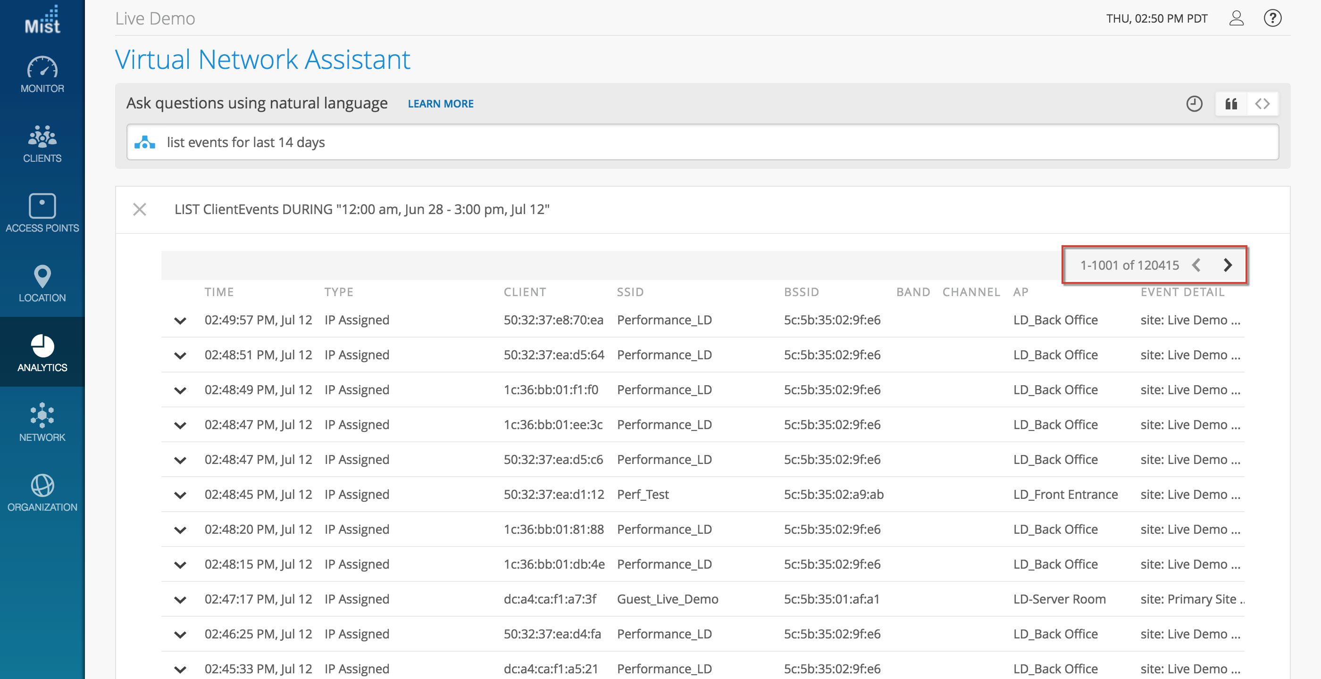Go to previous page of results
Viewport: 1321px width, 679px height.
tap(1196, 265)
